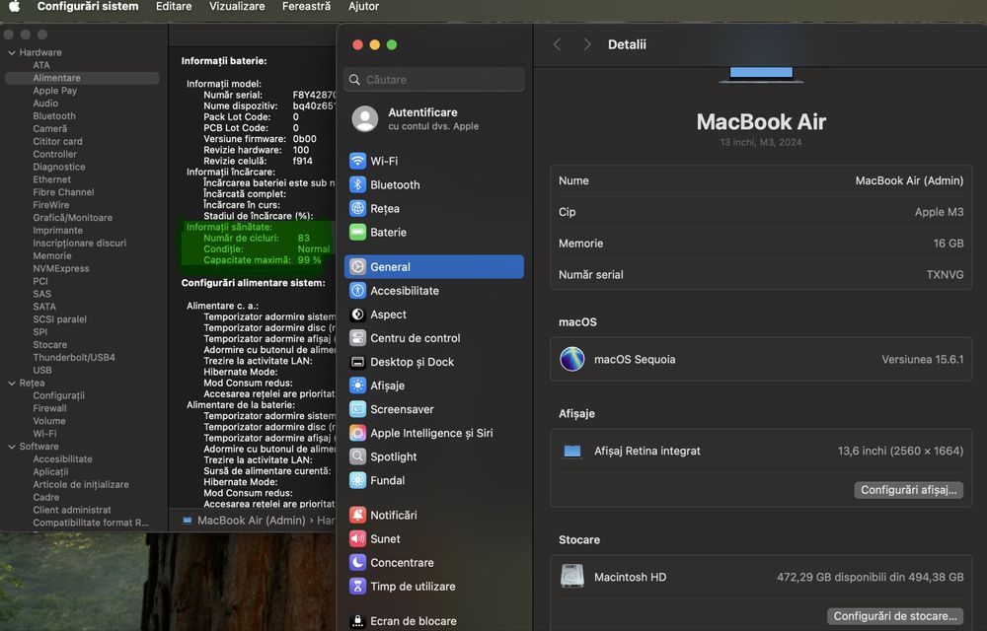Viewport: 987px width, 631px height.
Task: Open the Editare menu
Action: 174,6
